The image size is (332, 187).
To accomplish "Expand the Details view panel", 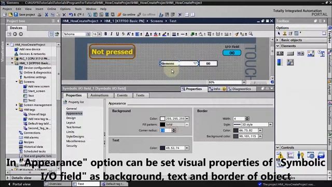I will click(8, 178).
